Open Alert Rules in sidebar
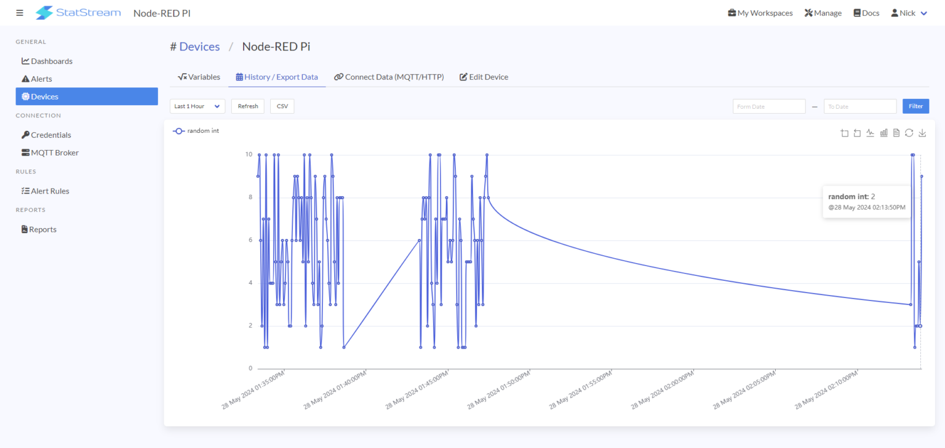The image size is (945, 448). (x=49, y=191)
